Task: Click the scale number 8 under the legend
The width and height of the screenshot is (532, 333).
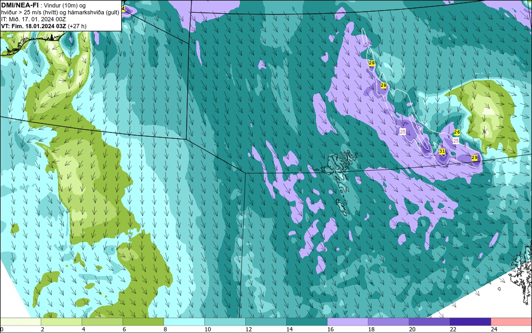Action: [x=165, y=329]
